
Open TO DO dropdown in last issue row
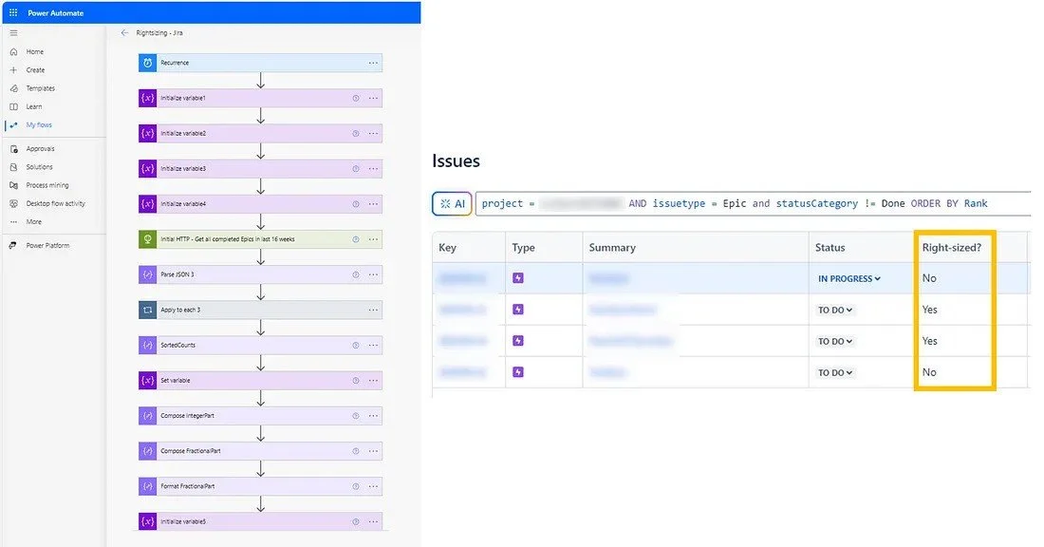[x=835, y=372]
